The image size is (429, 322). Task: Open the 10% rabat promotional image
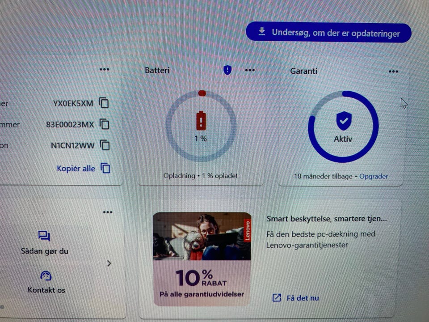point(202,259)
